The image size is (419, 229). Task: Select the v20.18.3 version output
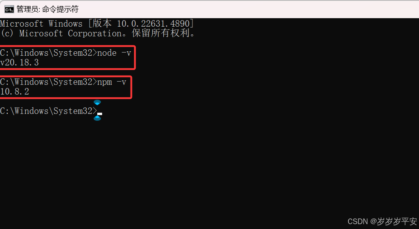click(19, 63)
